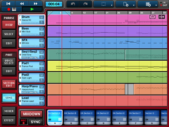The image size is (169, 127).
Task: Open the selection rectangle dropdown
Action: tap(104, 4)
